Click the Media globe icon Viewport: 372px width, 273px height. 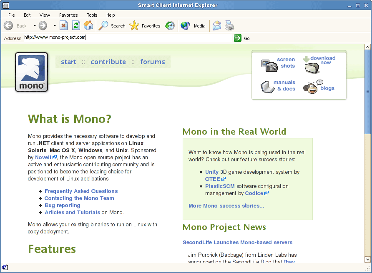tap(186, 25)
